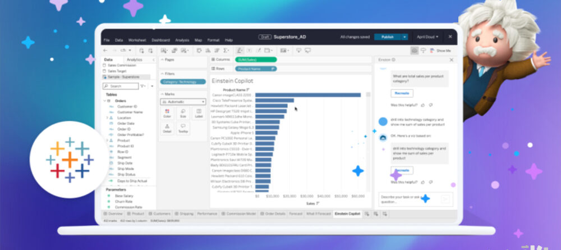Click the Search field in Data pane
The image size is (561, 250).
click(119, 86)
